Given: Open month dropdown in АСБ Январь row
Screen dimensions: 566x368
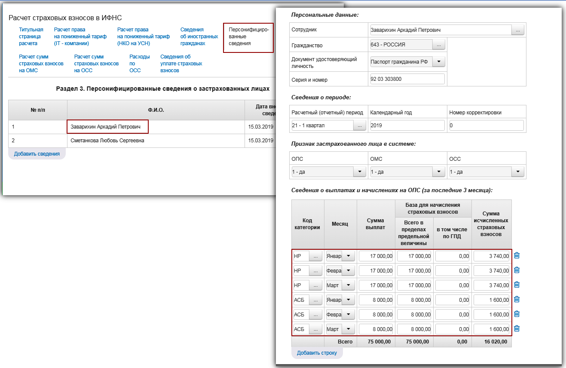Looking at the screenshot, I should (x=348, y=300).
